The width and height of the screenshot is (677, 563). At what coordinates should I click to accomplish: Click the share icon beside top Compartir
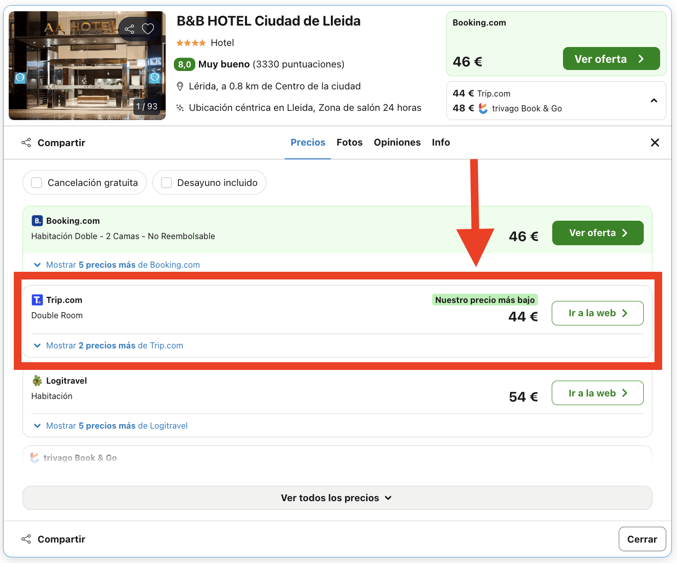(x=26, y=143)
